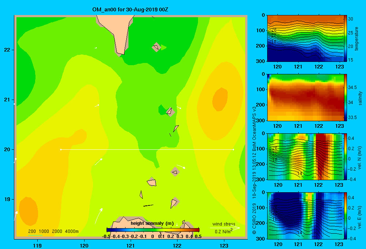
Task: Click the 30 tick on temperature scale
Action: (350, 19)
